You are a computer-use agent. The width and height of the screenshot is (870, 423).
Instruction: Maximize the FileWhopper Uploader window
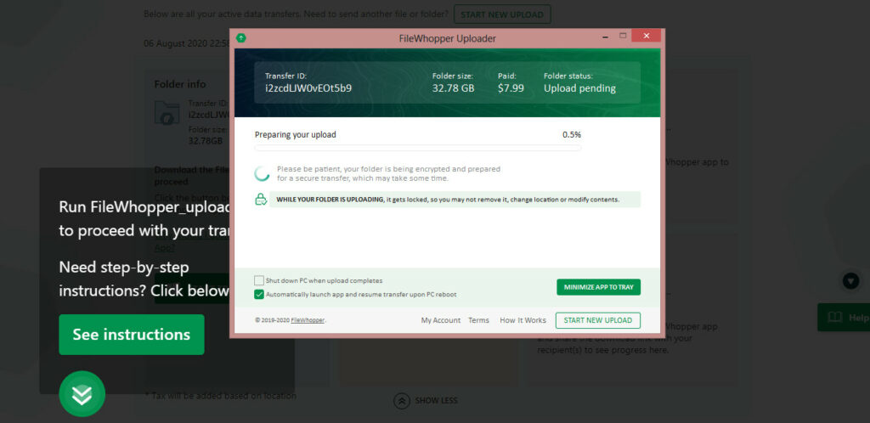tap(623, 36)
